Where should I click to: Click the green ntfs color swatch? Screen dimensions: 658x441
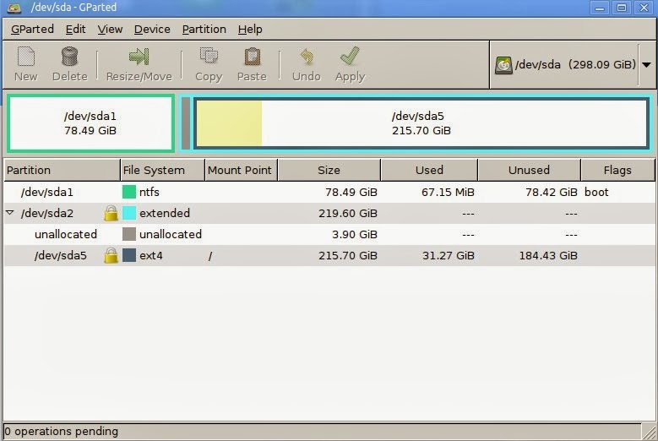129,192
